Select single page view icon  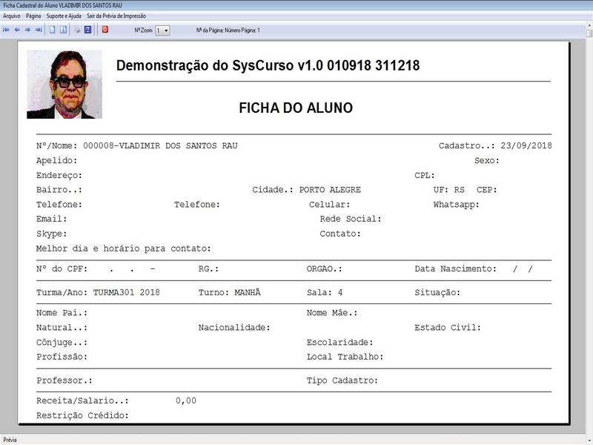(53, 30)
